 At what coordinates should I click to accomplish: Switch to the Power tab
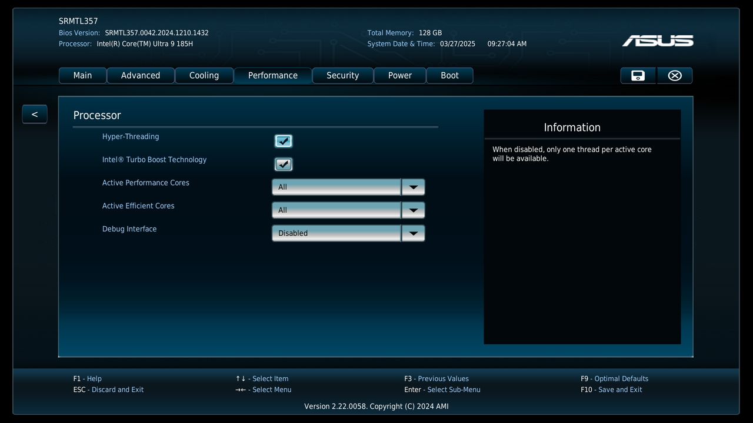coord(400,76)
